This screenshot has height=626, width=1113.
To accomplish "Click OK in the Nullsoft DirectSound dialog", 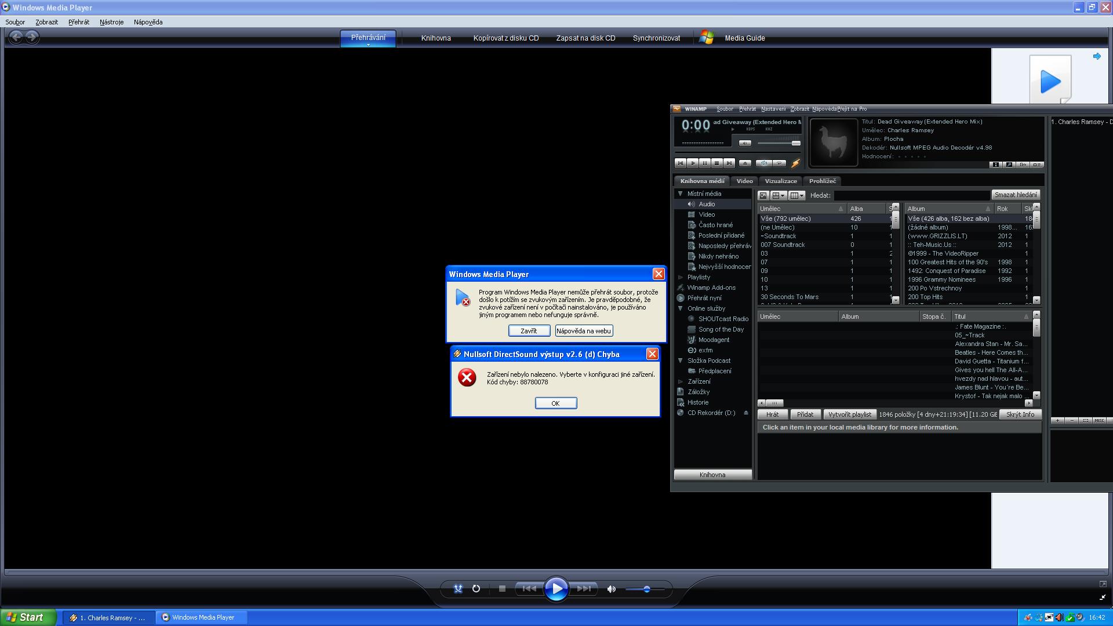I will (555, 403).
